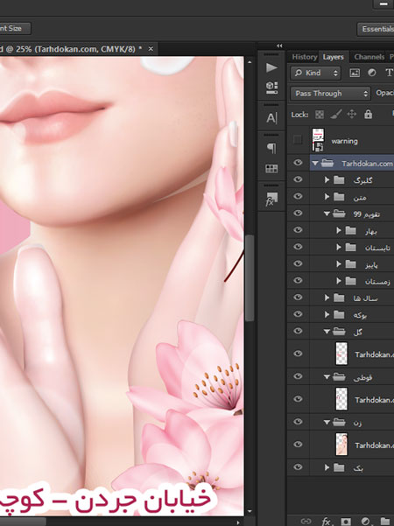394x526 pixels.
Task: Hide the تقویم 99 group
Action: [298, 214]
